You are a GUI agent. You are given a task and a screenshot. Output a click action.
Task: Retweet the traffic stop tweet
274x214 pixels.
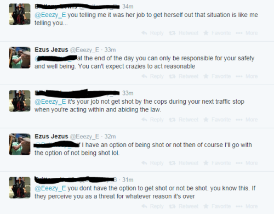[x=184, y=120]
